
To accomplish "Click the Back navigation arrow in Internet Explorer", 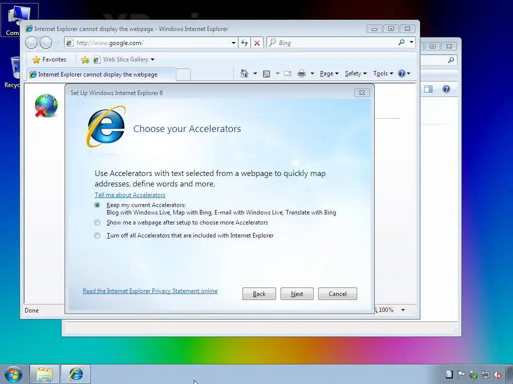I will pyautogui.click(x=32, y=42).
